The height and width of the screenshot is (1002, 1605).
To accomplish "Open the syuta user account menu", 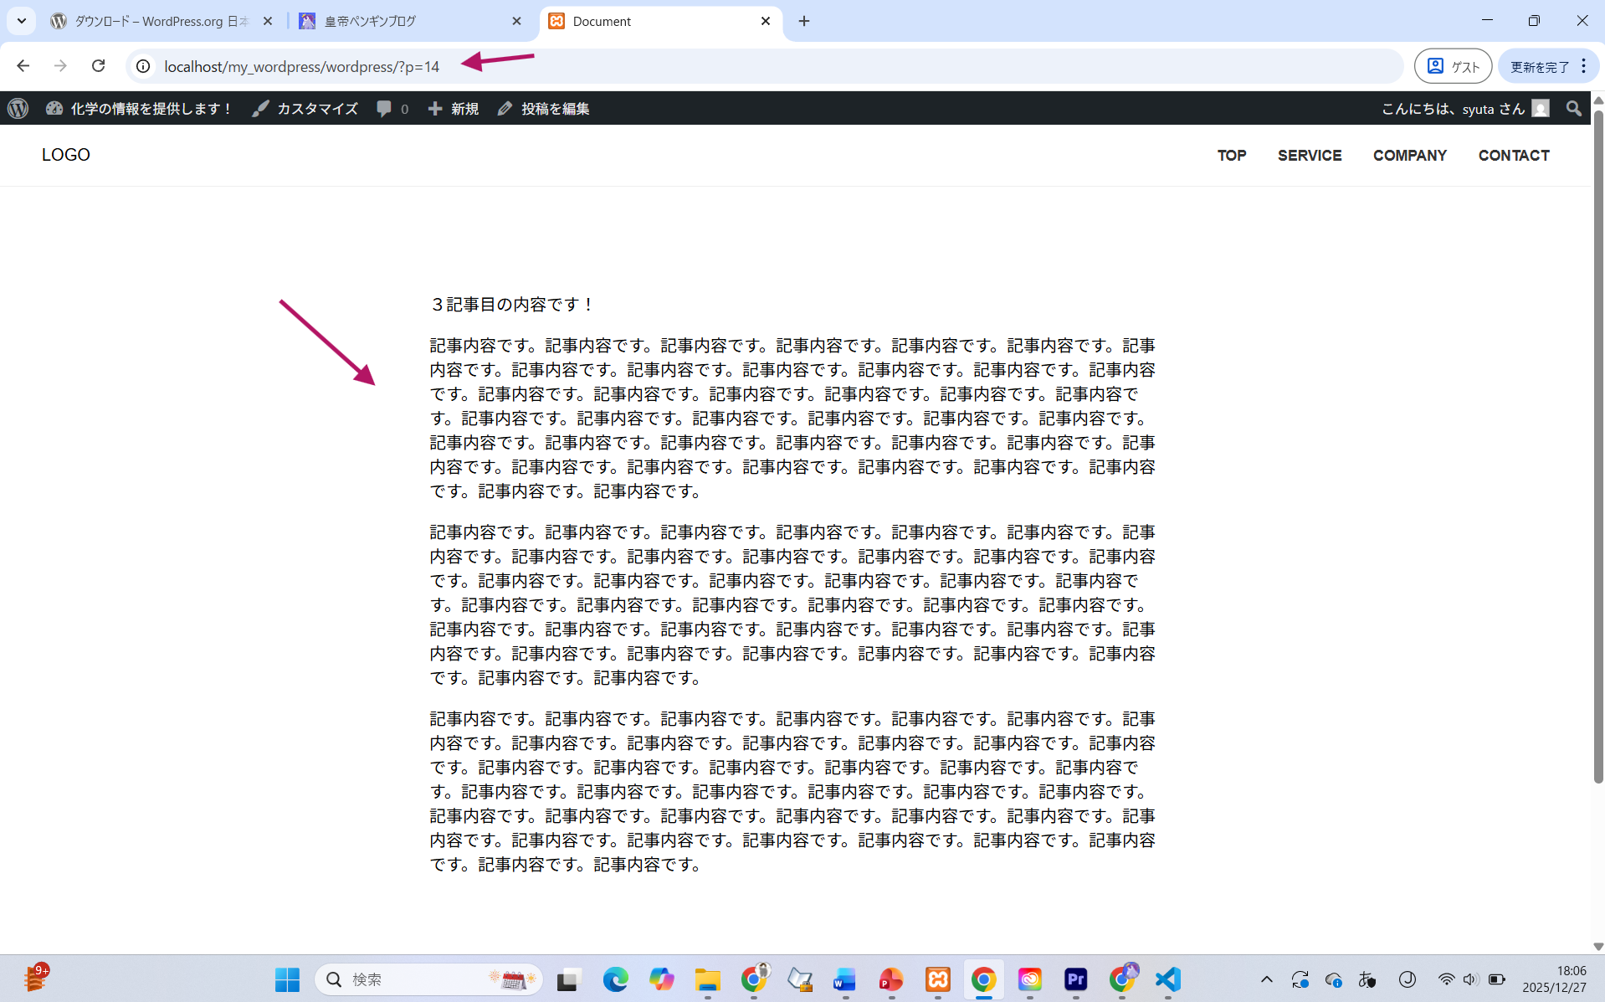I will pos(1464,109).
